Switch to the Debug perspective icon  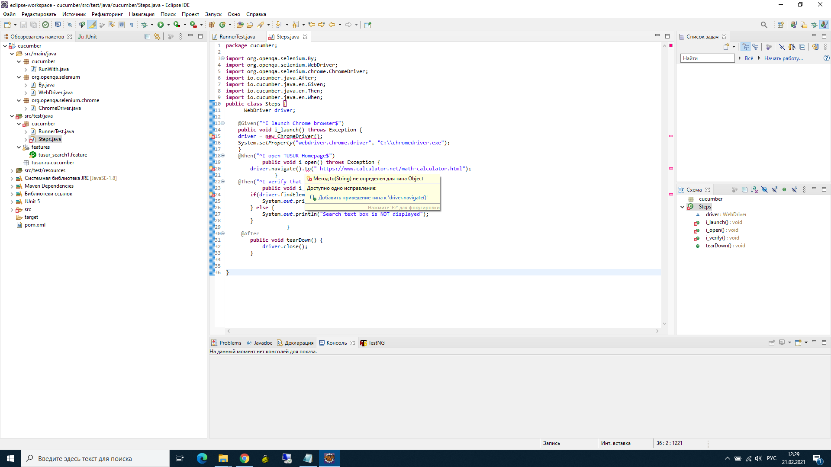point(814,25)
